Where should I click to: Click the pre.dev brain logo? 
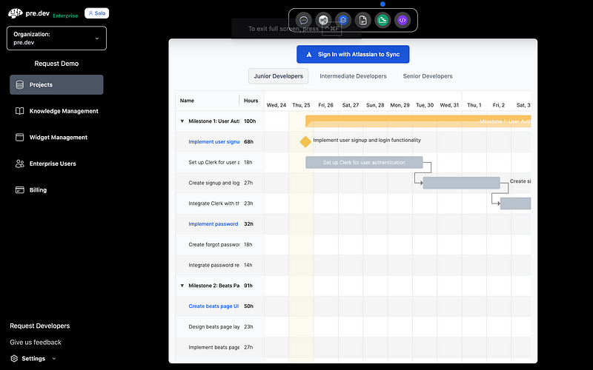tap(16, 13)
